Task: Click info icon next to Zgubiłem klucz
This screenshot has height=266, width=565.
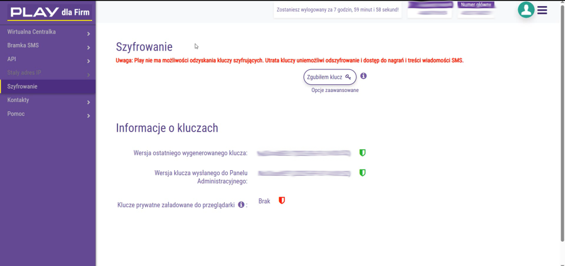Action: click(x=364, y=76)
